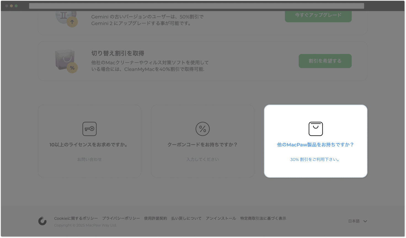
Task: Click 切り替え割引を取得 heading
Action: [x=118, y=53]
